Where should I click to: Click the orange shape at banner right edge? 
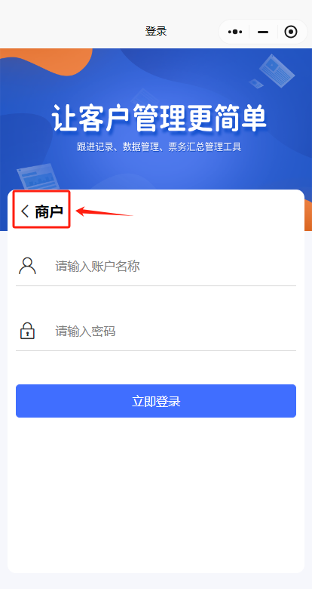click(307, 215)
